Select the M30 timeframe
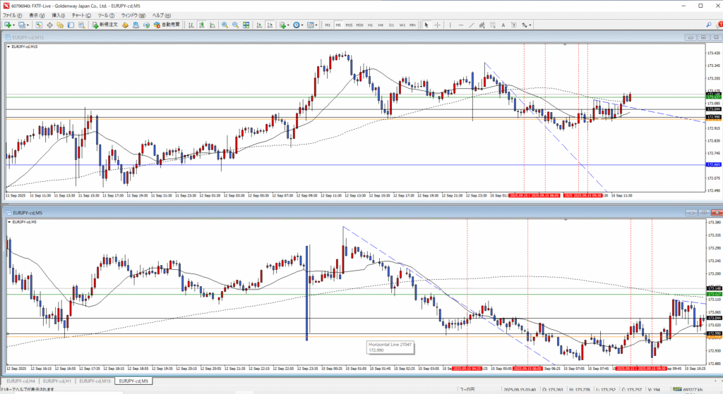 [x=359, y=25]
